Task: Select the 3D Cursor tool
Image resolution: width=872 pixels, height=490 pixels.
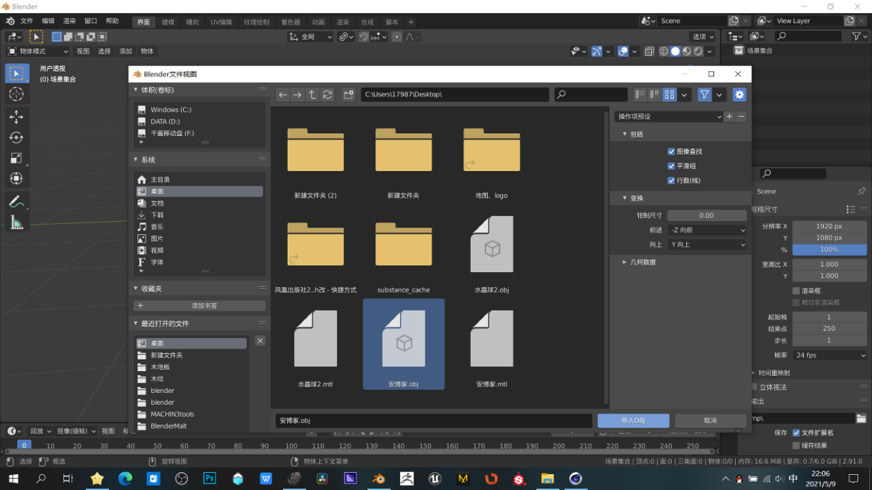Action: click(17, 94)
